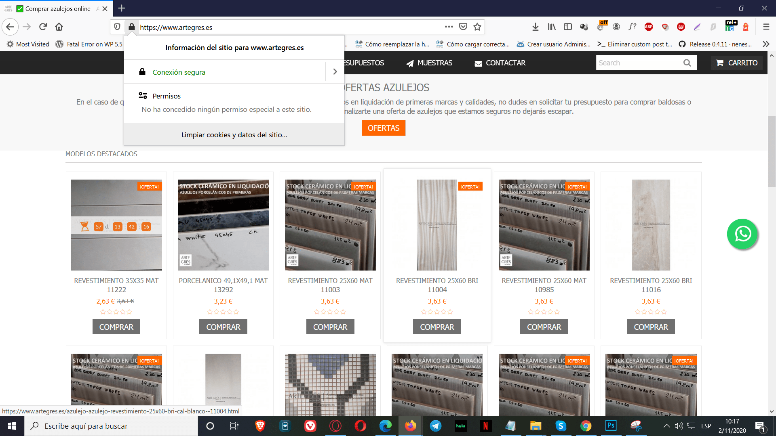Click the browser Back arrow button

10,27
